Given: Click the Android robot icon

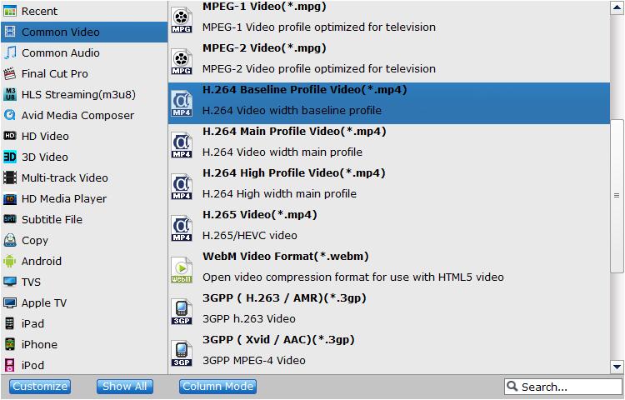Looking at the screenshot, I should coord(9,261).
